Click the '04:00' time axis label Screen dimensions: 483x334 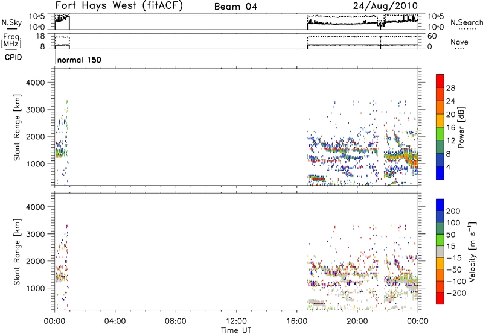pos(115,321)
